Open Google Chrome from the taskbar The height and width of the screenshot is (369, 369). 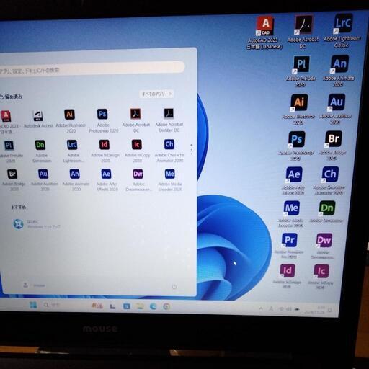click(166, 306)
